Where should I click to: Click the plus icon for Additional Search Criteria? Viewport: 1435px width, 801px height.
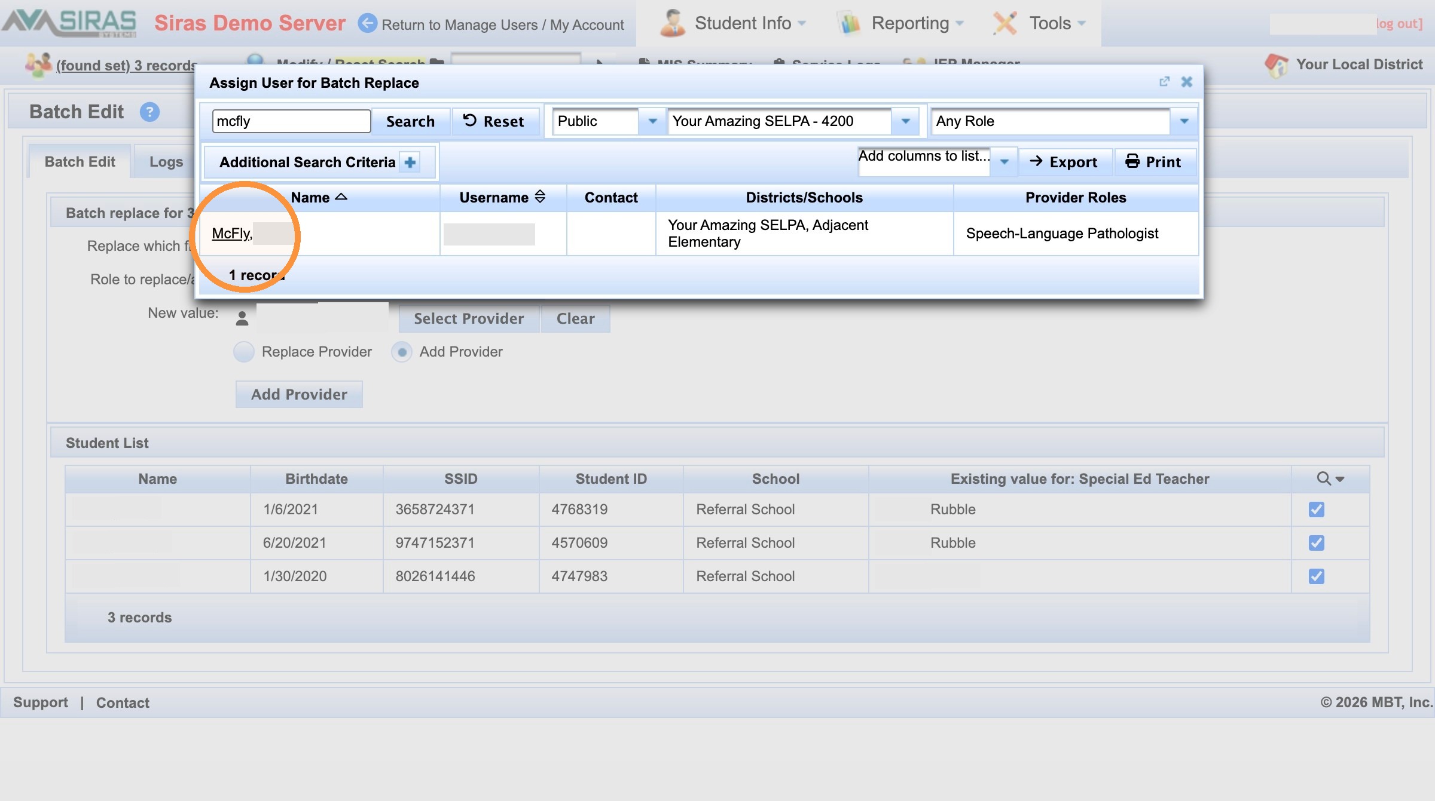(410, 162)
